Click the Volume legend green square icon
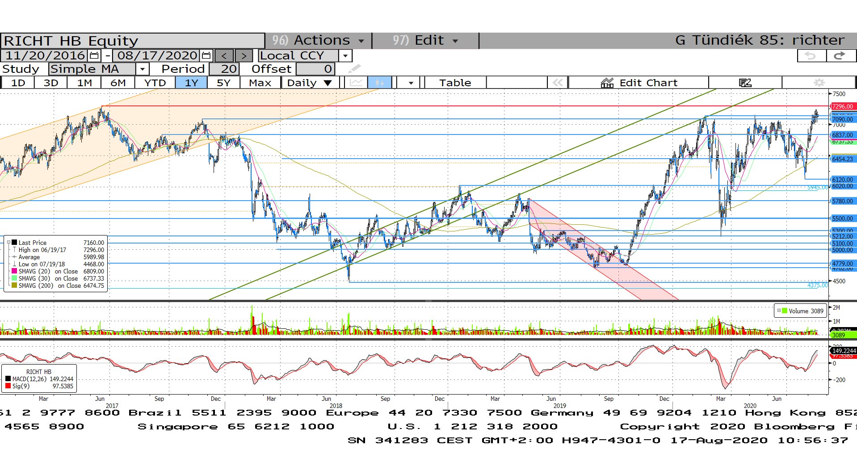 tap(785, 311)
